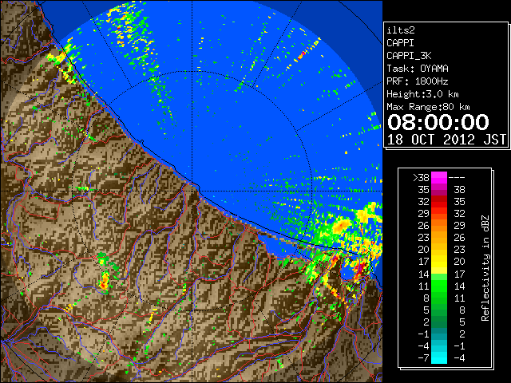Click the "Height:3.0 km" text
This screenshot has width=511, height=383.
point(422,94)
